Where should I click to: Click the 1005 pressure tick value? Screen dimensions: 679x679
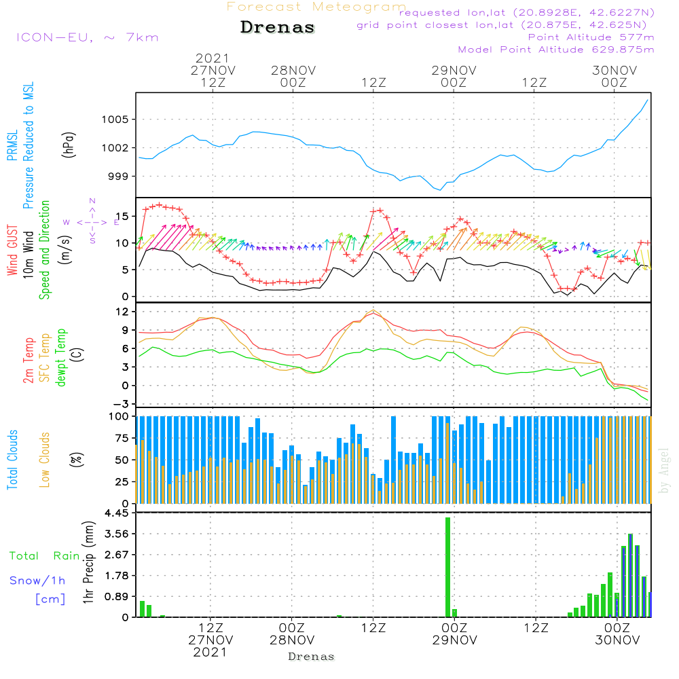tap(115, 120)
